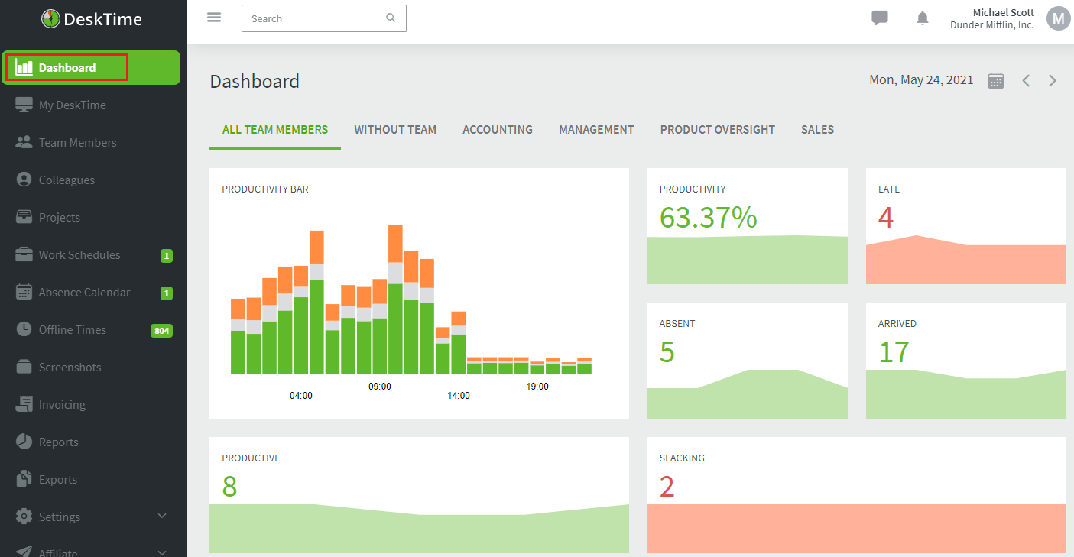Expand the Settings menu
The width and height of the screenshot is (1074, 557).
pos(59,517)
